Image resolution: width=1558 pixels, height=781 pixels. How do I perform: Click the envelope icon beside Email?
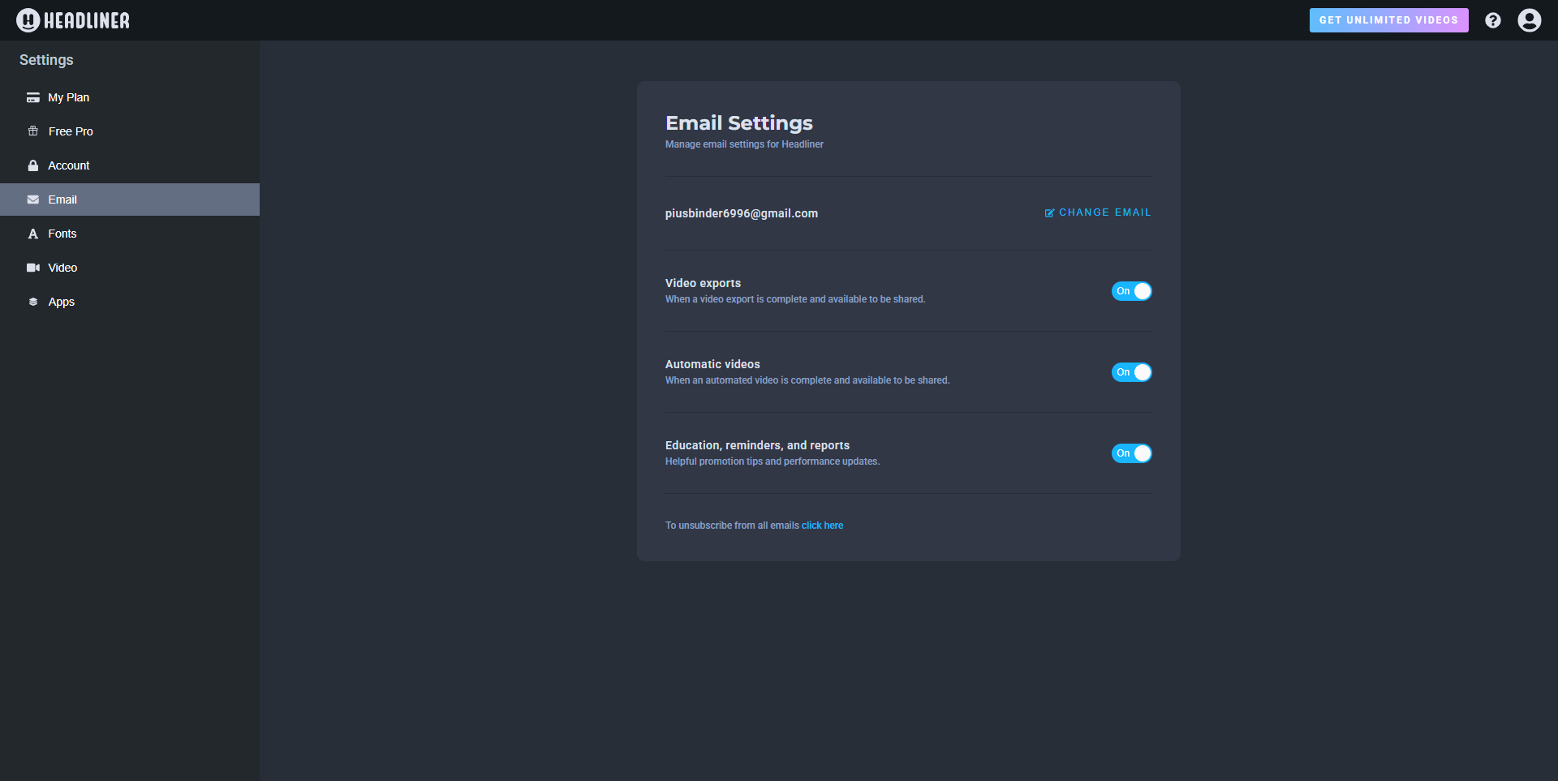coord(33,200)
